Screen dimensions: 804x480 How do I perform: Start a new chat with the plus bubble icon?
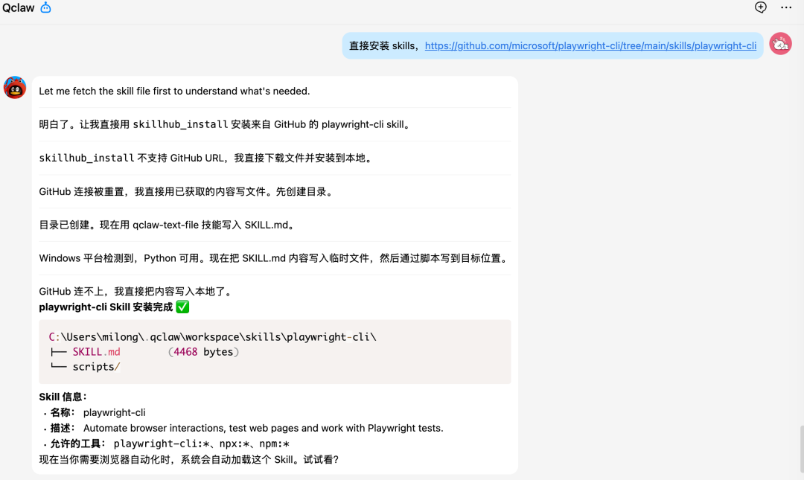pos(760,7)
